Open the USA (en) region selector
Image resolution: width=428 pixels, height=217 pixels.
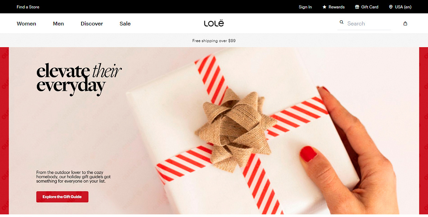[x=400, y=7]
